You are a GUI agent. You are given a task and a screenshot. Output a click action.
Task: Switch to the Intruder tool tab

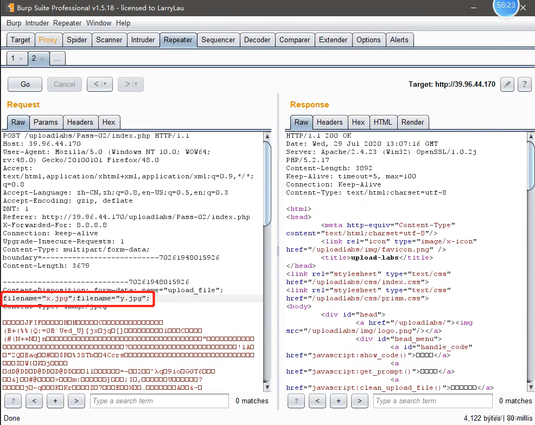click(143, 40)
